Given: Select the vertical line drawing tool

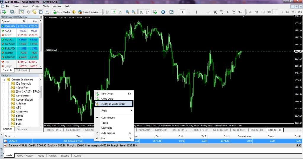Looking at the screenshot, I should [196, 12].
